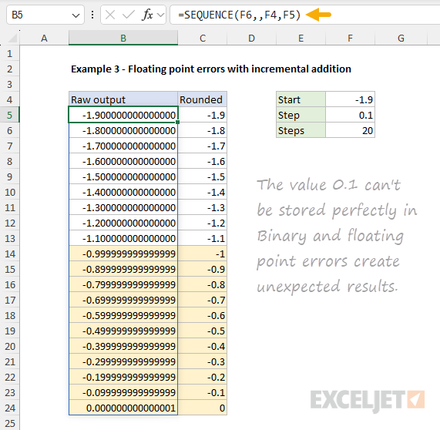Click cell with -0.899999999999999
Viewport: 440px width, 430px height.
click(123, 269)
